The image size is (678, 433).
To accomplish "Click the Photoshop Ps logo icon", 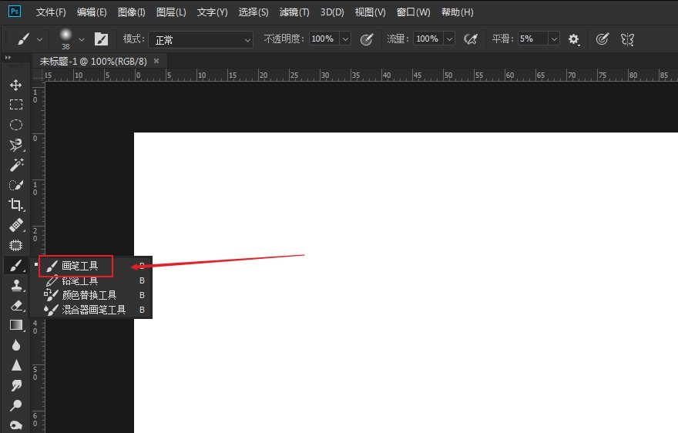I will [15, 11].
